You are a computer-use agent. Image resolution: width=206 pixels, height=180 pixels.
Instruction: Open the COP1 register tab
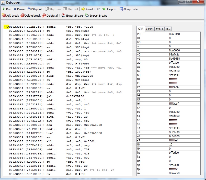click(159, 29)
